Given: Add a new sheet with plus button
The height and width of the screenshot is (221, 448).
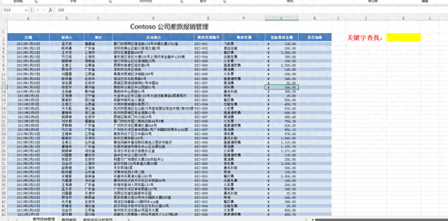Looking at the screenshot, I should click(128, 219).
